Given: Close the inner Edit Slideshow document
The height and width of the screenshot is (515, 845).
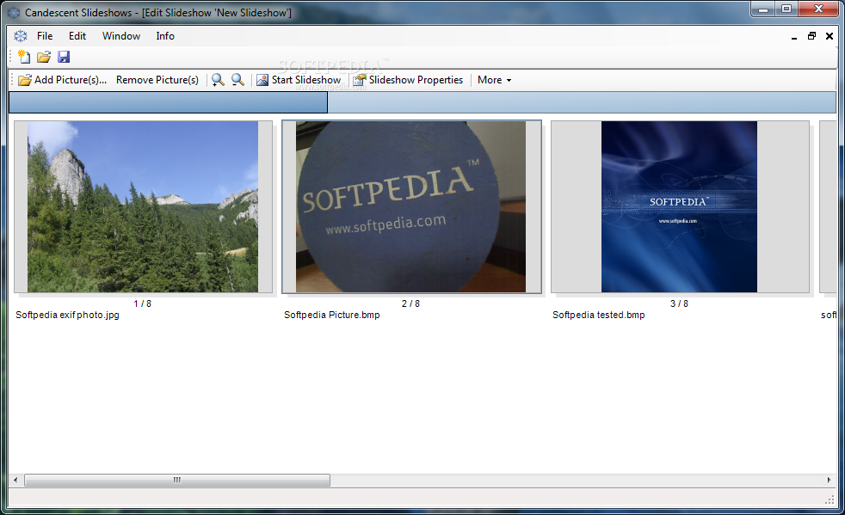Looking at the screenshot, I should click(830, 36).
